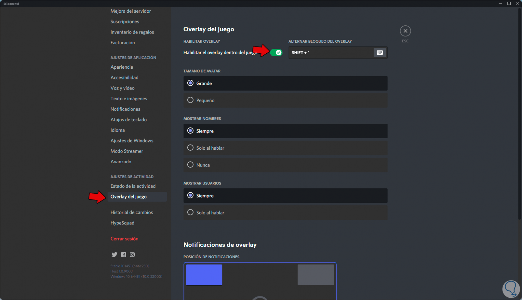Click the keyboard keybind record icon
Viewport: 522px width, 300px height.
[x=380, y=53]
